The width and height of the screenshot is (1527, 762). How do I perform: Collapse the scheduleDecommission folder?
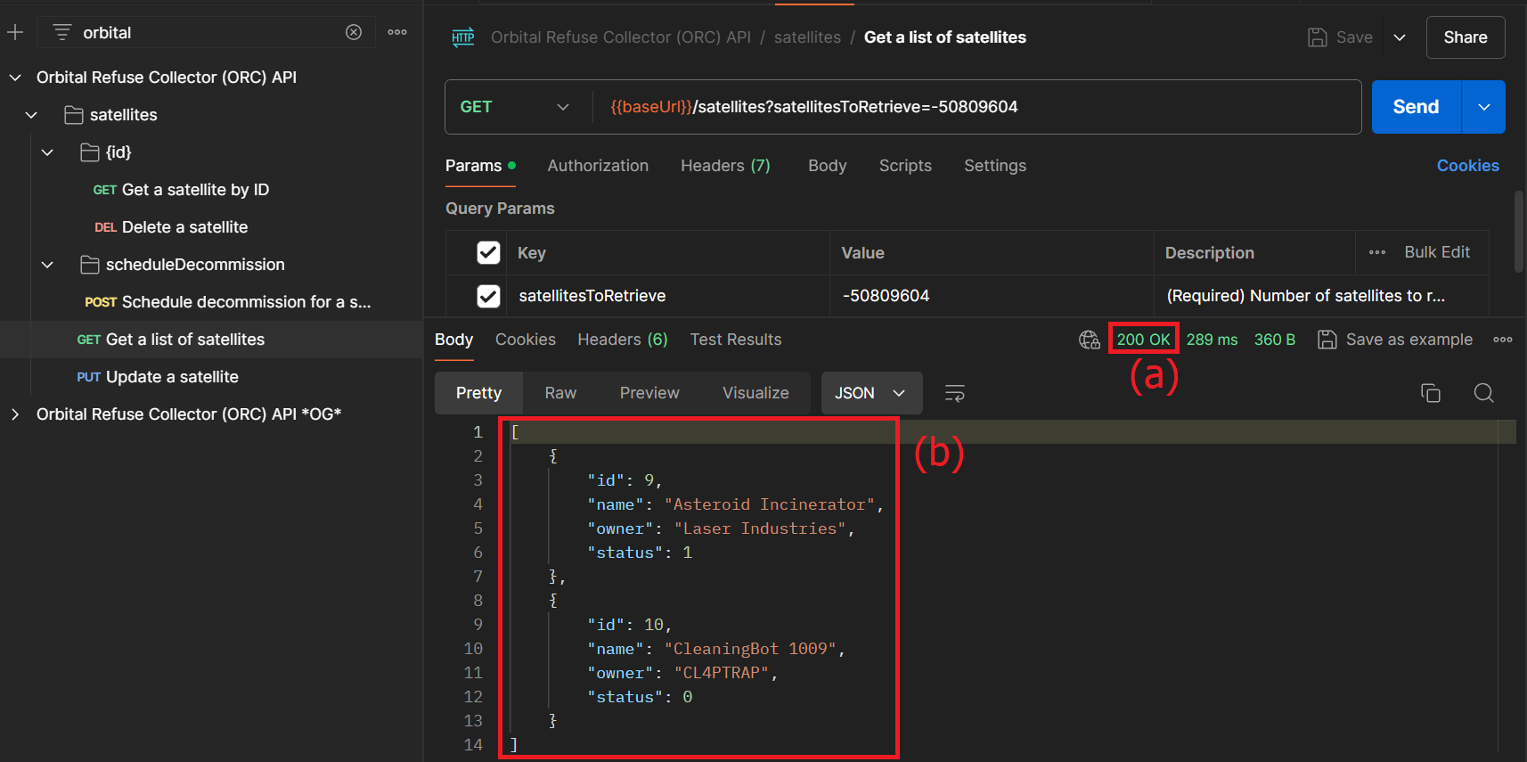pos(47,265)
